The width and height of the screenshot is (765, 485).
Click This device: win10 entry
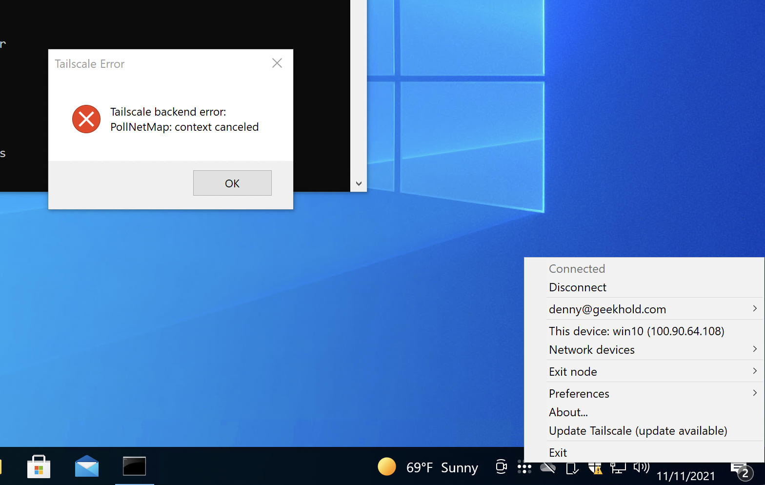(644, 331)
